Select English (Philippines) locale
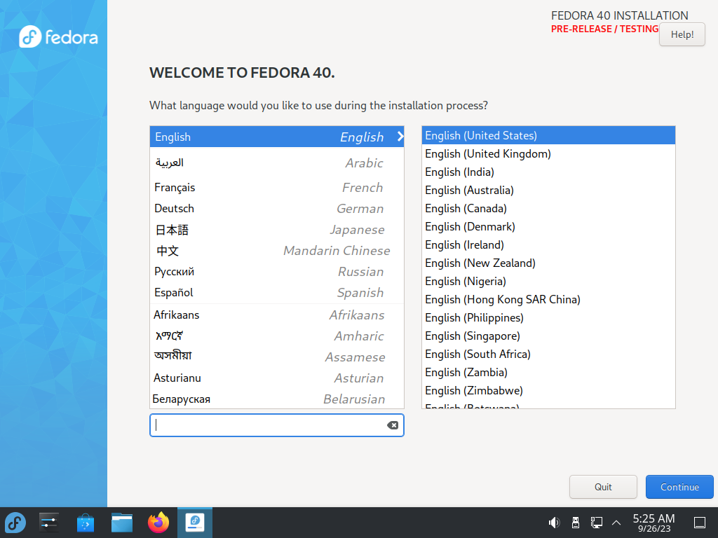This screenshot has height=538, width=718. (548, 317)
